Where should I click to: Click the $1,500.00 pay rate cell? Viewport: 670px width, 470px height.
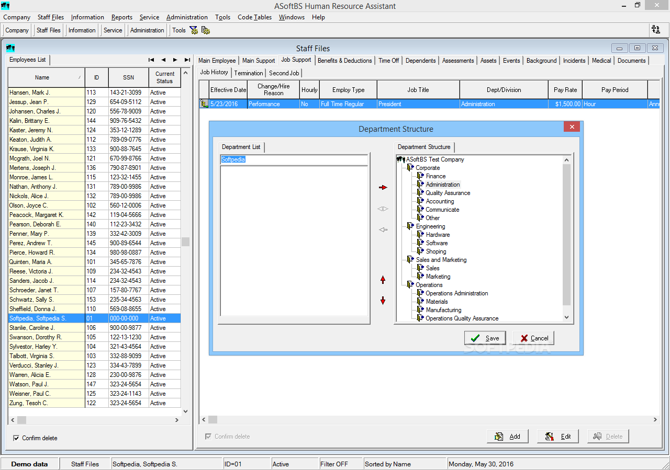coord(565,104)
